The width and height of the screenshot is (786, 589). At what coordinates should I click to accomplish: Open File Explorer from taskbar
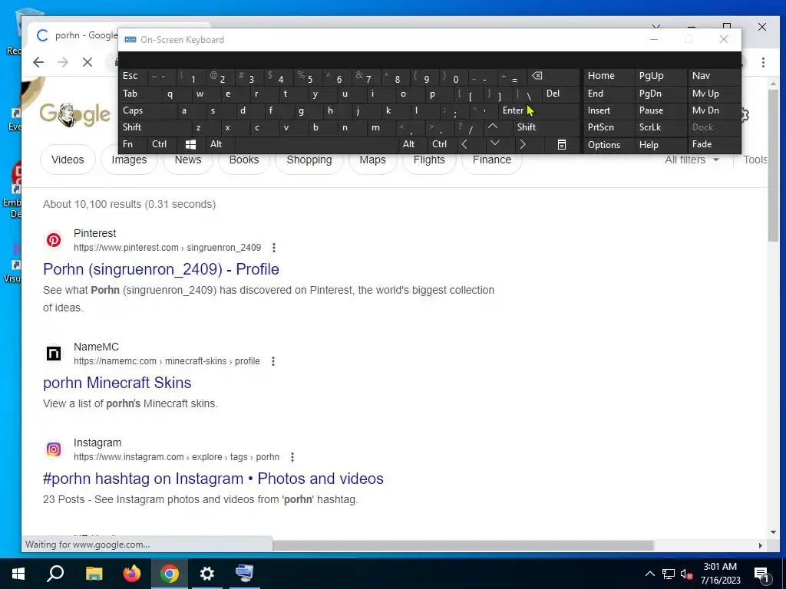point(94,574)
